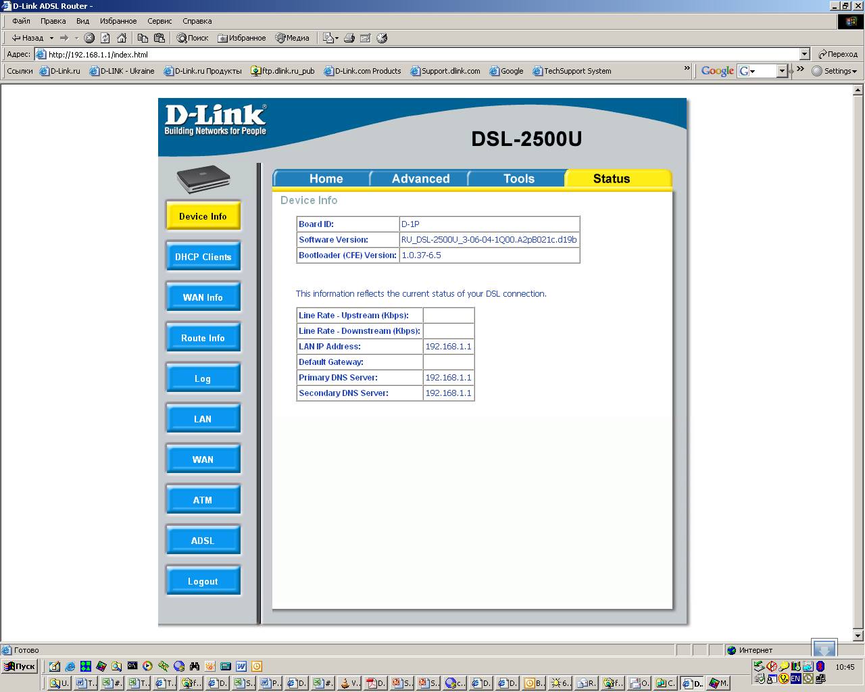The image size is (865, 692).
Task: Open Word icon in Quick Launch
Action: 241,666
